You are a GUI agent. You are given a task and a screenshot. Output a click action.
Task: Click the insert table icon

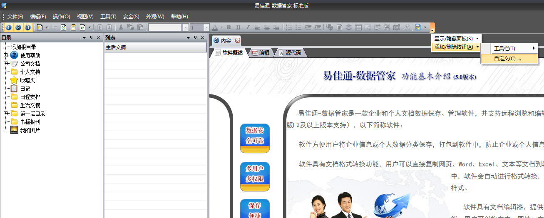[358, 27]
